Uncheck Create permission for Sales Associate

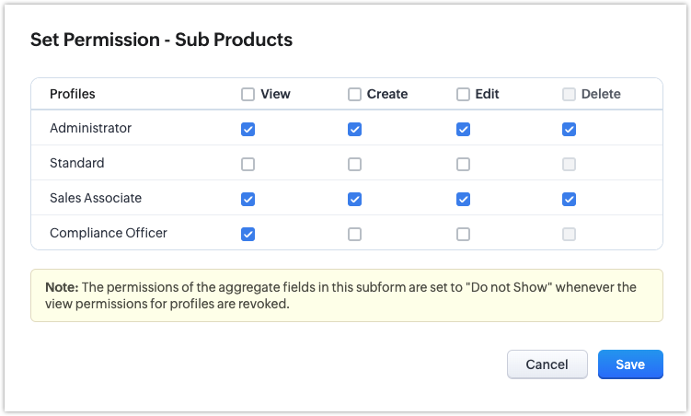coord(354,200)
